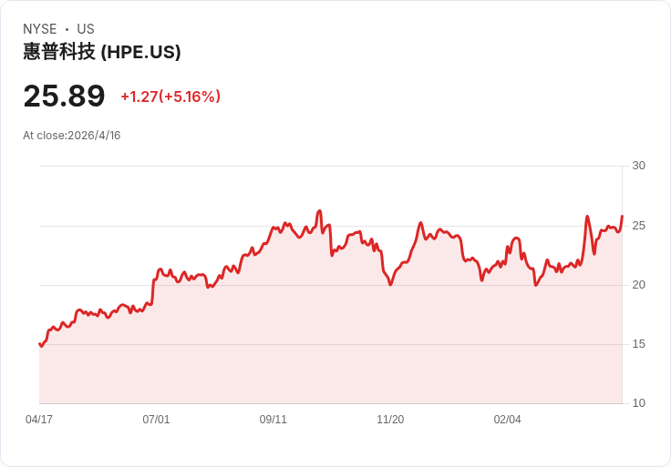Click the leftmost starting point of the price line
The height and width of the screenshot is (467, 671).
point(40,344)
